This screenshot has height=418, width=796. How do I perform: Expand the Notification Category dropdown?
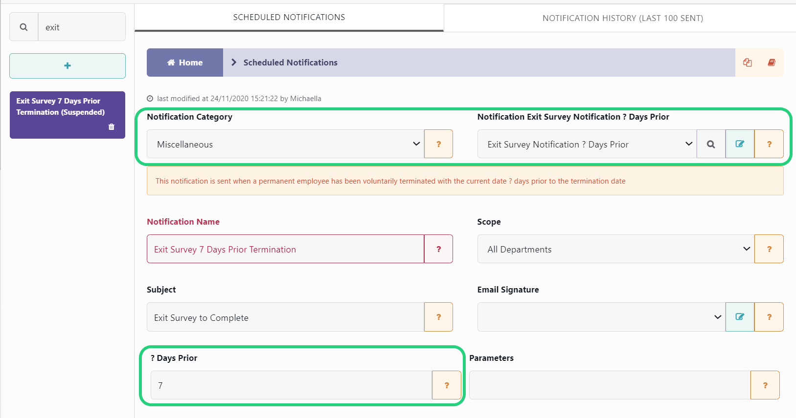point(286,144)
